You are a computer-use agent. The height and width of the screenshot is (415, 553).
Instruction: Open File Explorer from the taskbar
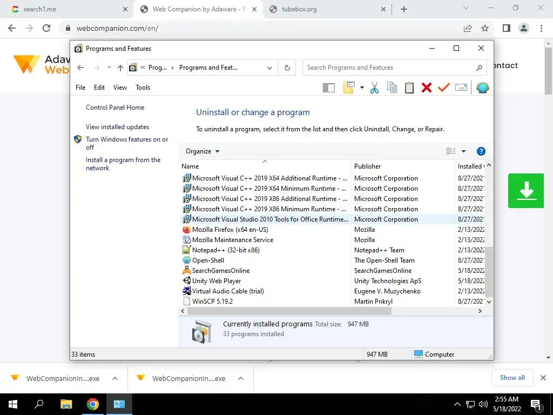66,404
